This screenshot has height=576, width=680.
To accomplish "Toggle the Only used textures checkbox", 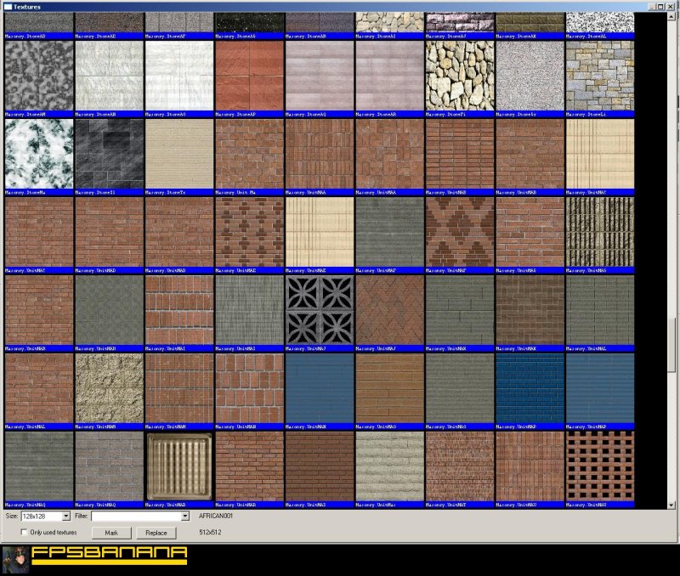I will tap(25, 533).
